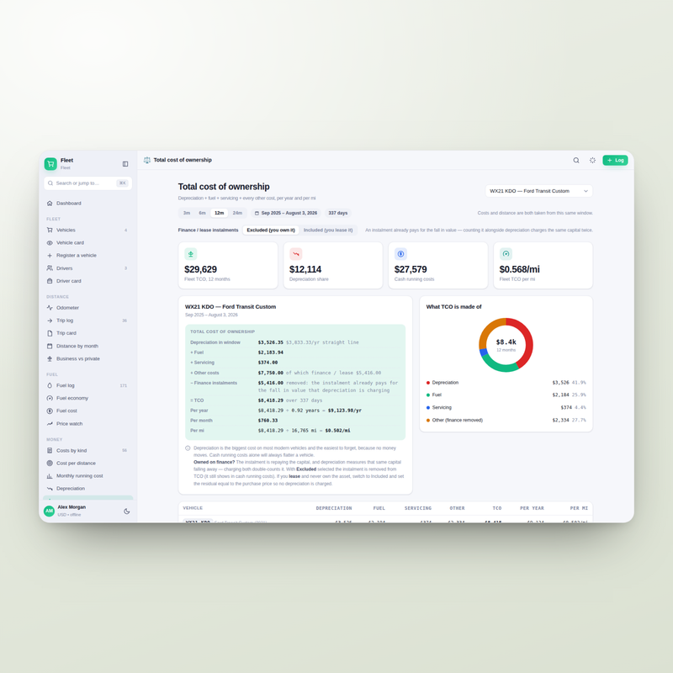Open Trip log arrow icon

[x=50, y=321]
